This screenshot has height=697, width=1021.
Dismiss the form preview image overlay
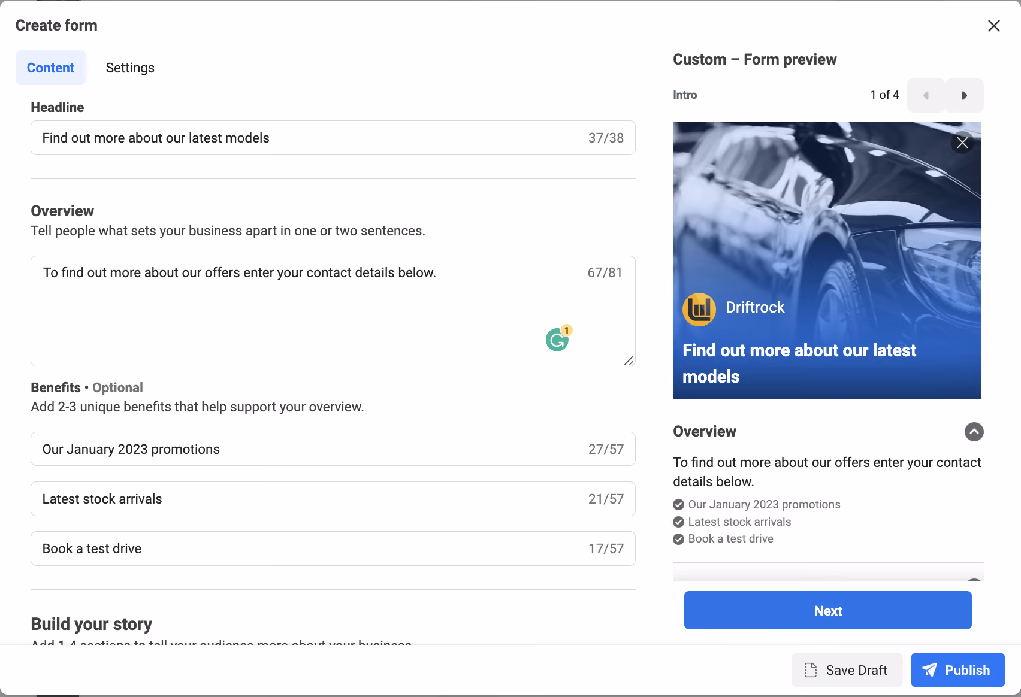point(962,143)
